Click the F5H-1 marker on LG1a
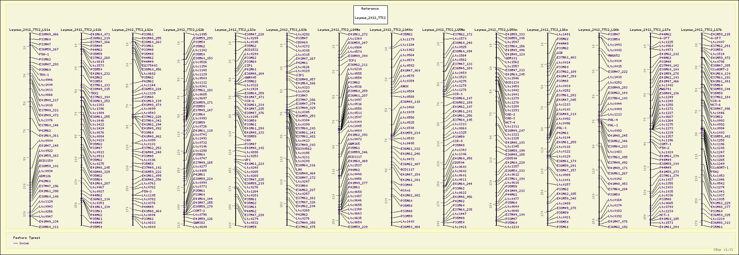Screen dimensions: 739x255 44,54
